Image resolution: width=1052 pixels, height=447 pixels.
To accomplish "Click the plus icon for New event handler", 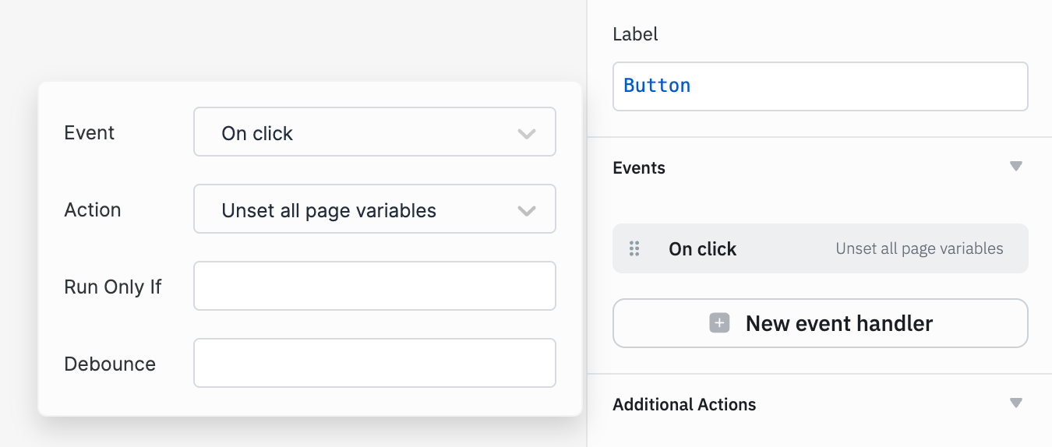I will (719, 323).
